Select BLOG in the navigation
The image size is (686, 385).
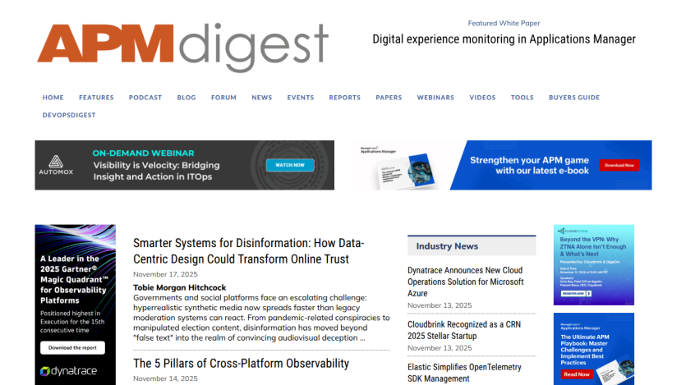pyautogui.click(x=186, y=98)
